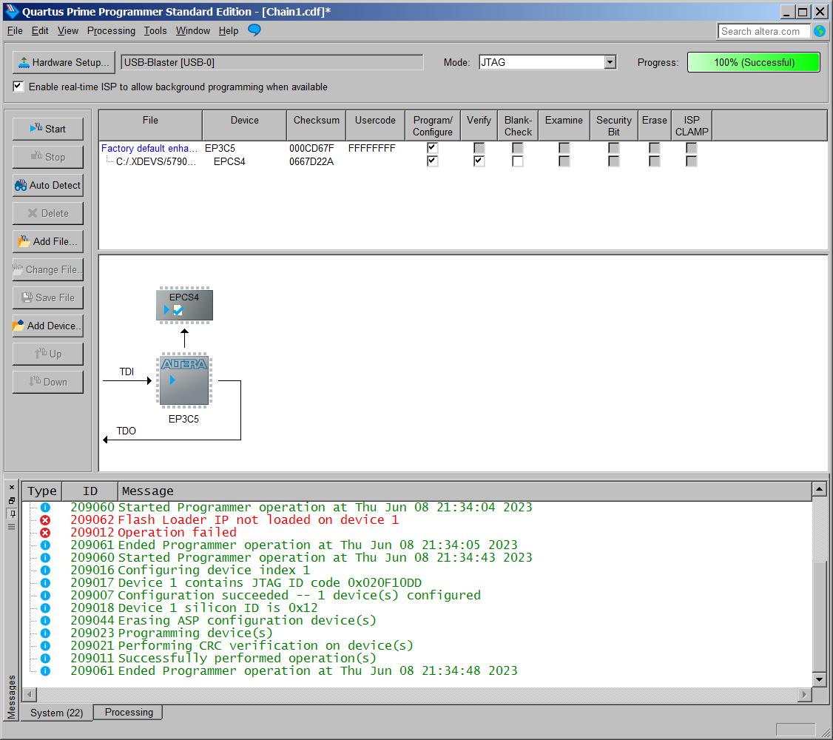Select message "Configuring device index 1"
This screenshot has height=740, width=833.
214,571
